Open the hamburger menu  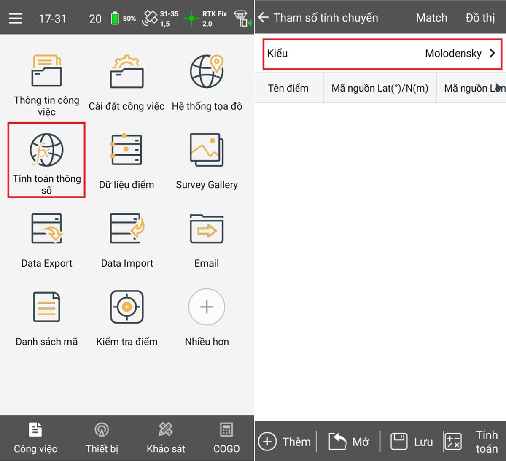16,18
